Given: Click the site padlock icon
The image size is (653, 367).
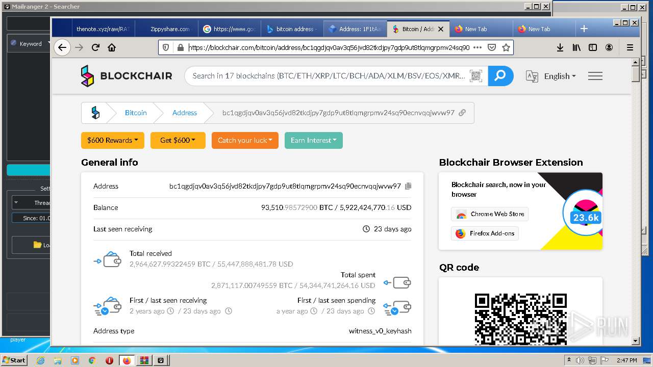Looking at the screenshot, I should tap(180, 47).
